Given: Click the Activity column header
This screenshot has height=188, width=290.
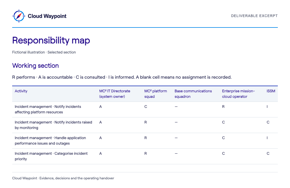Looking at the screenshot, I should [21, 91].
